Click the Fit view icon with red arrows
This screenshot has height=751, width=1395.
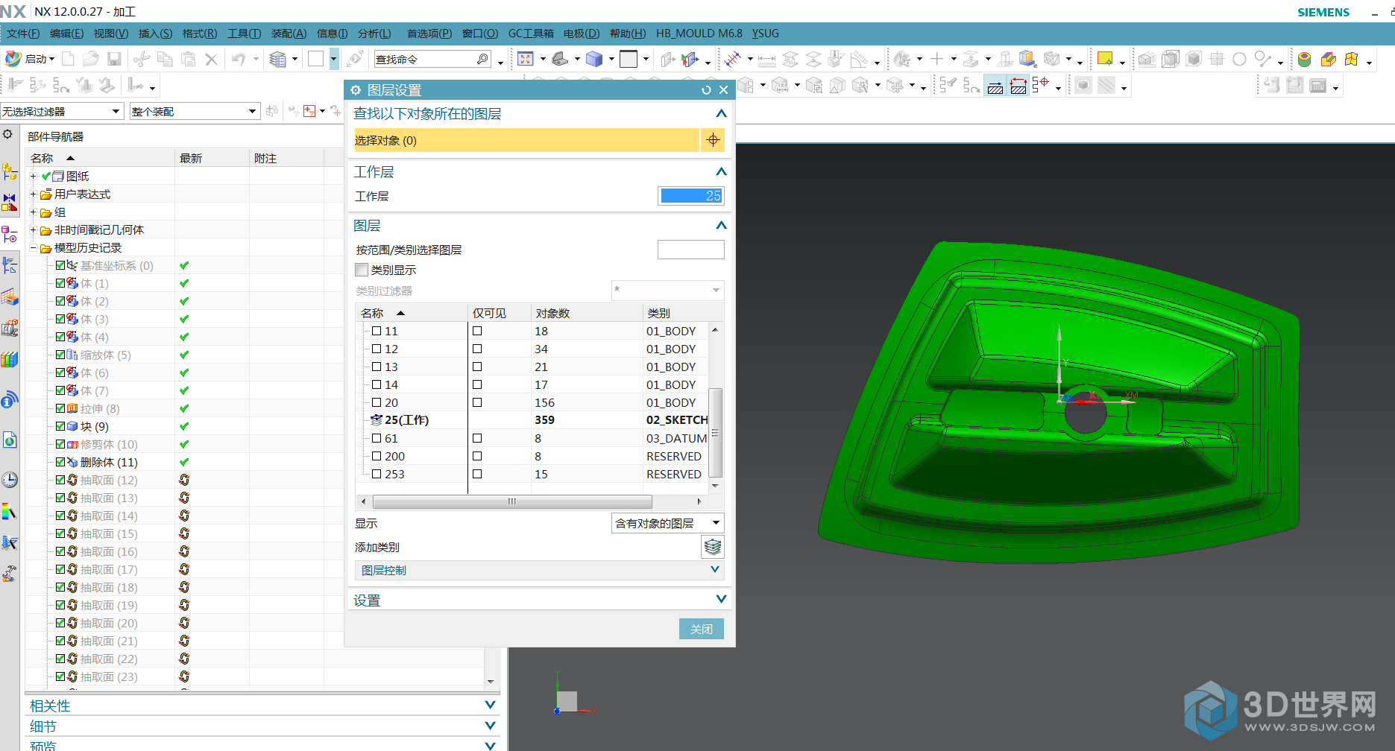(526, 59)
